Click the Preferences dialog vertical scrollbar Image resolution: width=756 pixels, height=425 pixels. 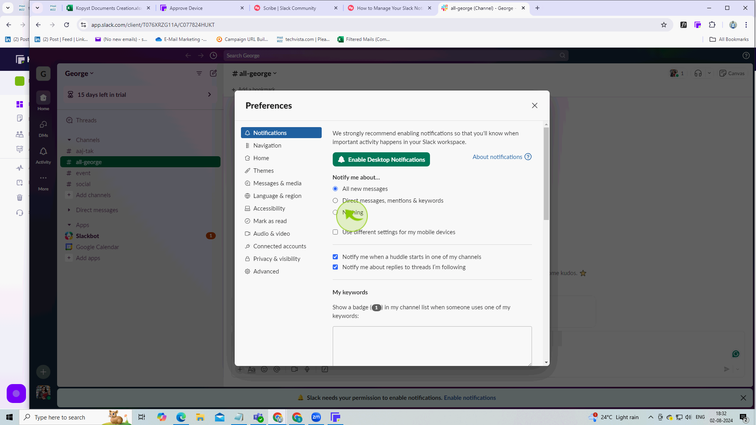(546, 173)
